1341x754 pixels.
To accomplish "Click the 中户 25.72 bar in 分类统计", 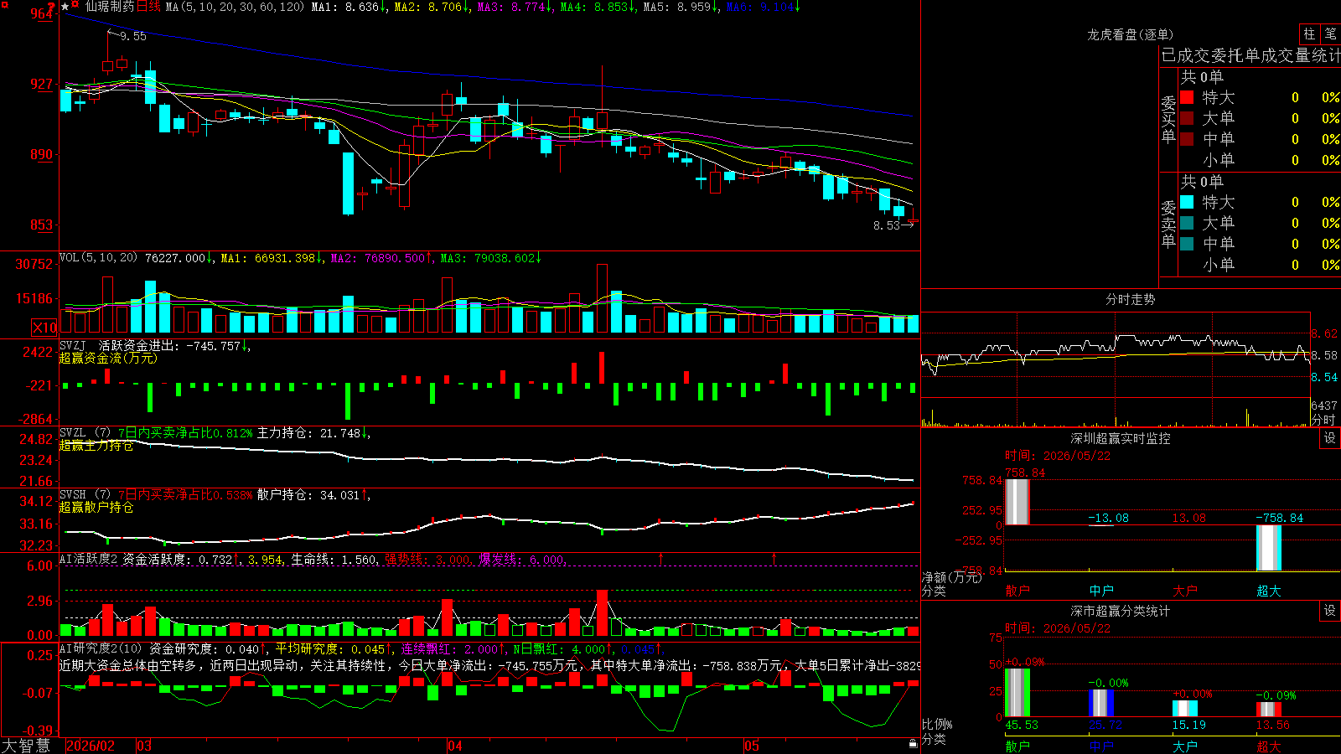I will pos(1101,704).
